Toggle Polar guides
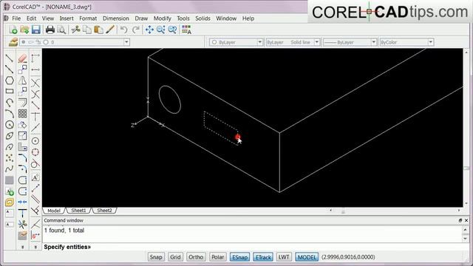 (x=217, y=257)
